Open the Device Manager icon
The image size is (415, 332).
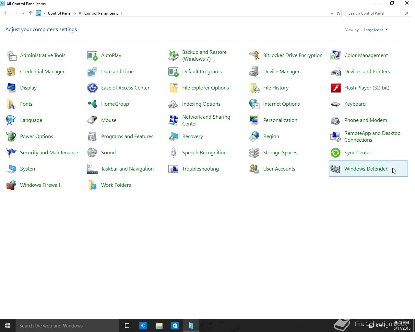pos(255,72)
